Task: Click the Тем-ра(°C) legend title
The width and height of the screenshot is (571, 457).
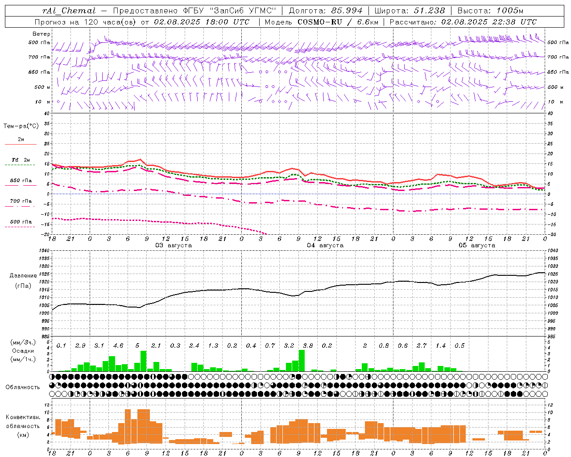Action: [x=21, y=126]
